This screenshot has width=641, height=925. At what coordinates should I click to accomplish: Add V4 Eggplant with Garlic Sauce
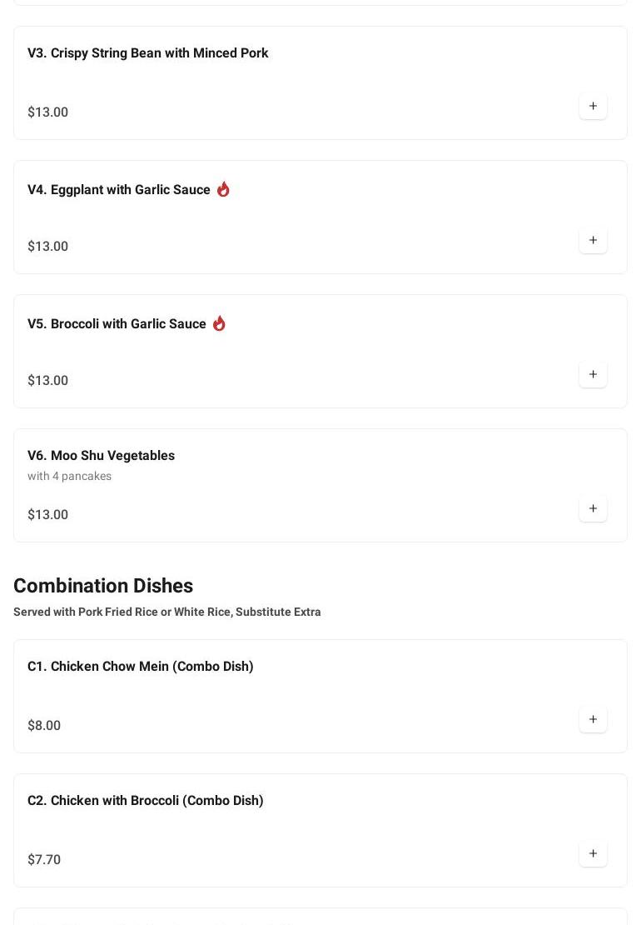coord(593,241)
